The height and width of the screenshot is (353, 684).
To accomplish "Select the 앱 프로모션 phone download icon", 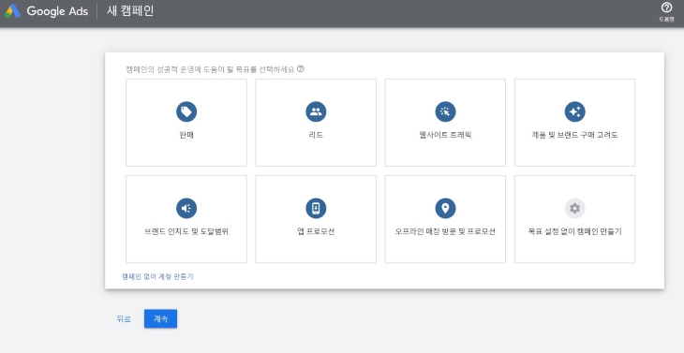I will pyautogui.click(x=316, y=208).
